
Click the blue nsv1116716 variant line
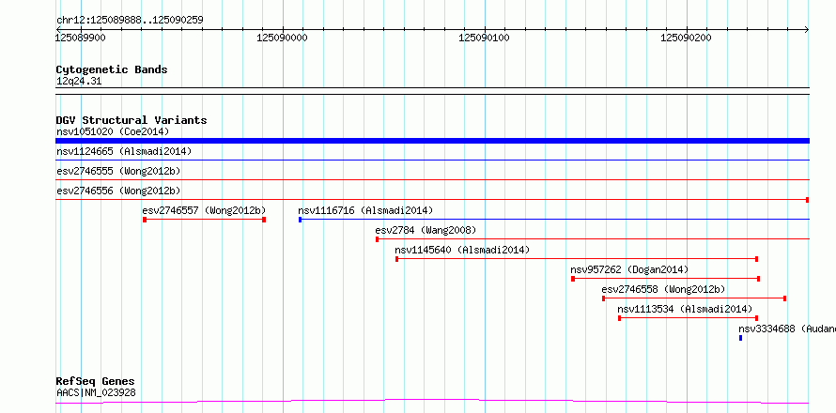(554, 220)
